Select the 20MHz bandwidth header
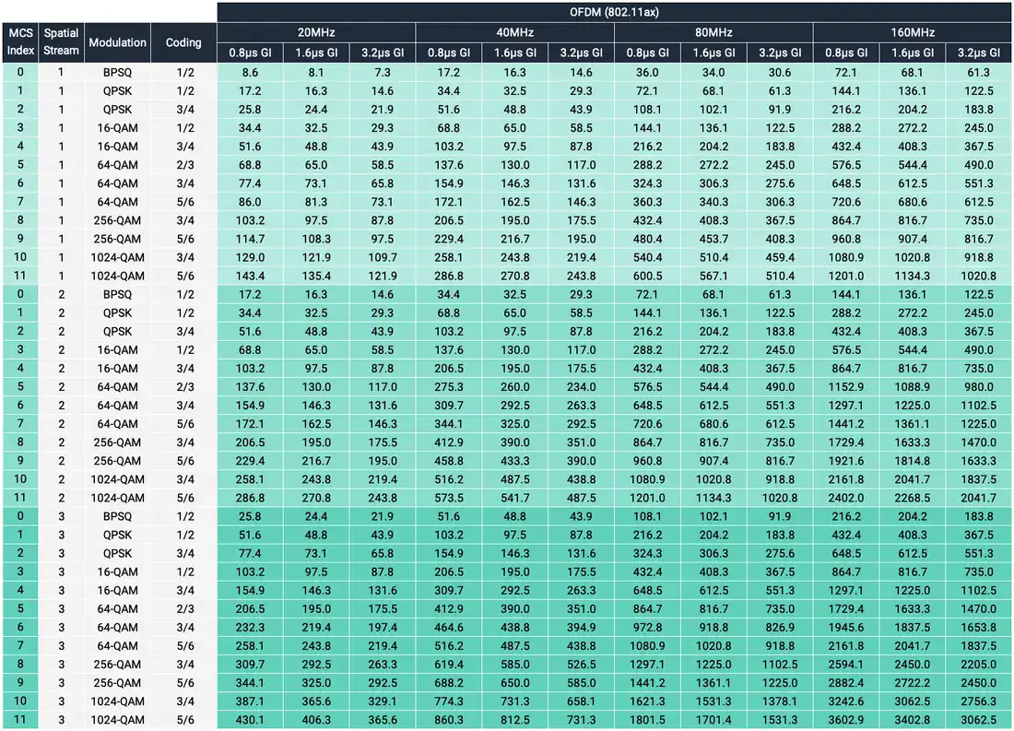 pyautogui.click(x=316, y=32)
